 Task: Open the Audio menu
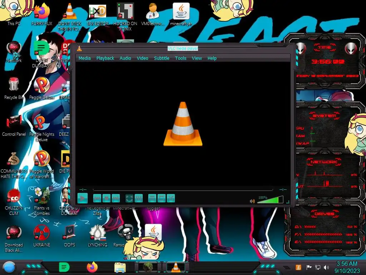click(125, 58)
